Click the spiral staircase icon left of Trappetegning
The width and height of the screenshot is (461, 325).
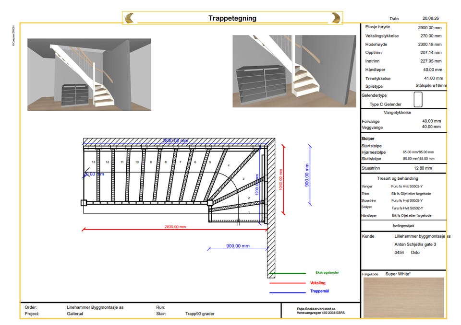point(129,18)
